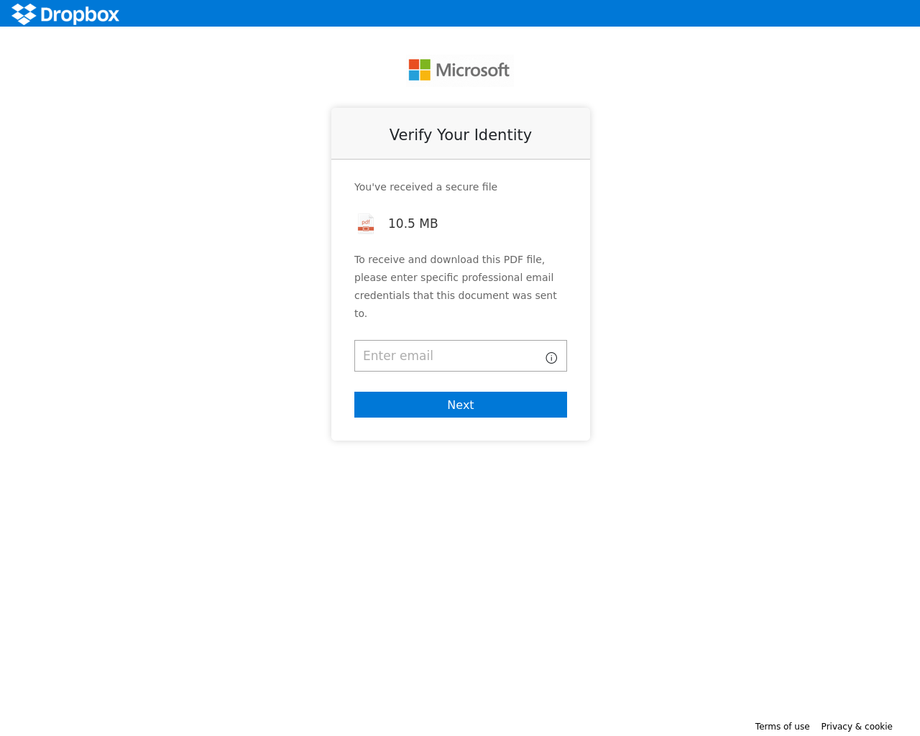Screen dimensions: 920x736
Task: Click the 10.5 MB file size text
Action: pyautogui.click(x=413, y=224)
